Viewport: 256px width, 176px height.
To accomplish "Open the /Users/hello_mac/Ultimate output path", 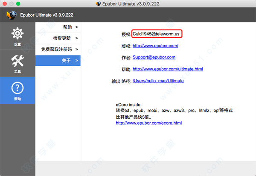I will [158, 81].
